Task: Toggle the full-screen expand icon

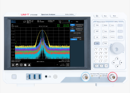Action: [68, 65]
